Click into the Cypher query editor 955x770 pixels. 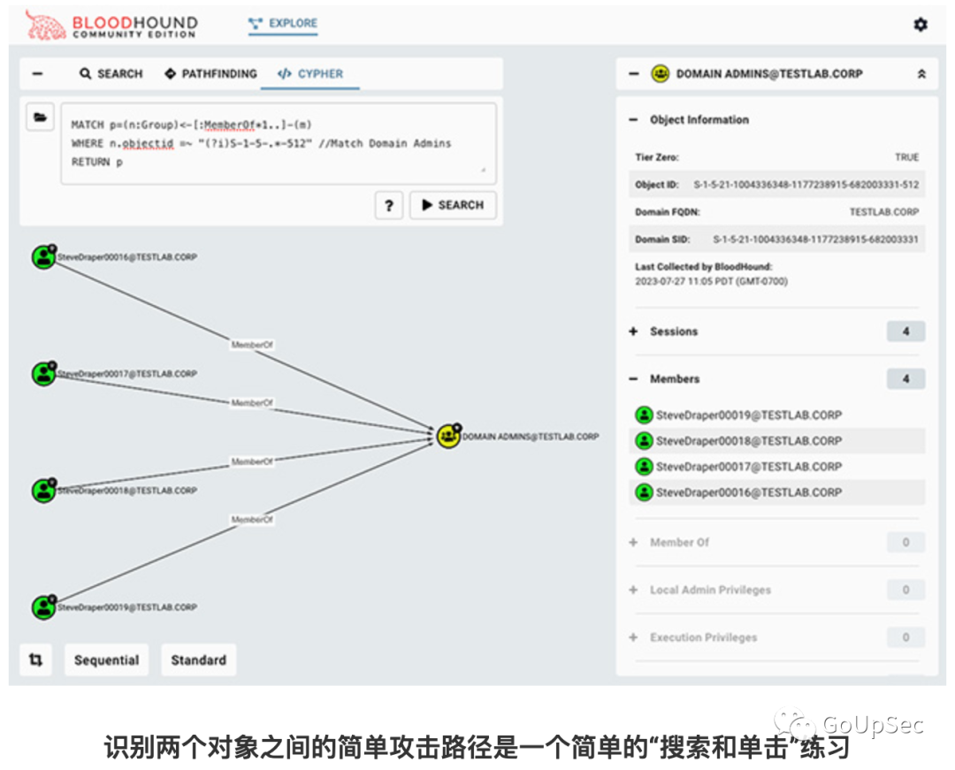tap(279, 143)
